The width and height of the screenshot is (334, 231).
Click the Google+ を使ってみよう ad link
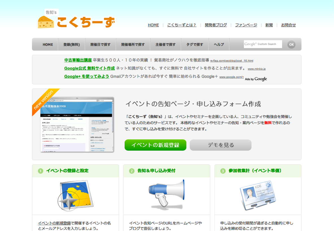tap(87, 76)
